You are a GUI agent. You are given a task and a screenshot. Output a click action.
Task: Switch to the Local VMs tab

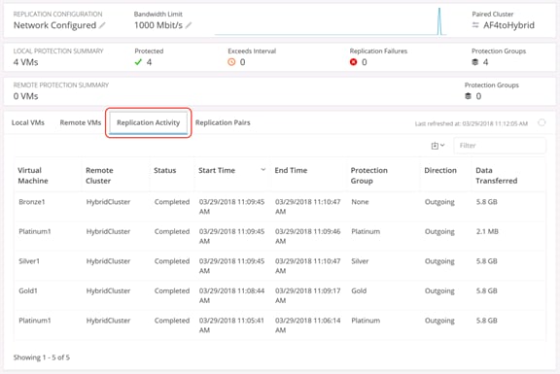28,122
